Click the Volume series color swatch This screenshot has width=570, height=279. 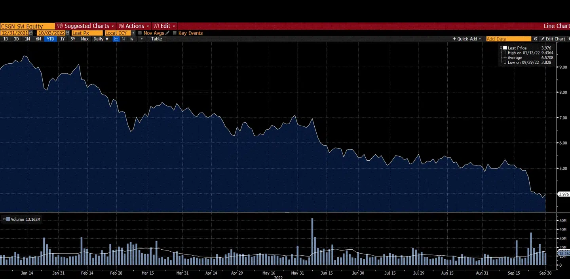coord(8,219)
